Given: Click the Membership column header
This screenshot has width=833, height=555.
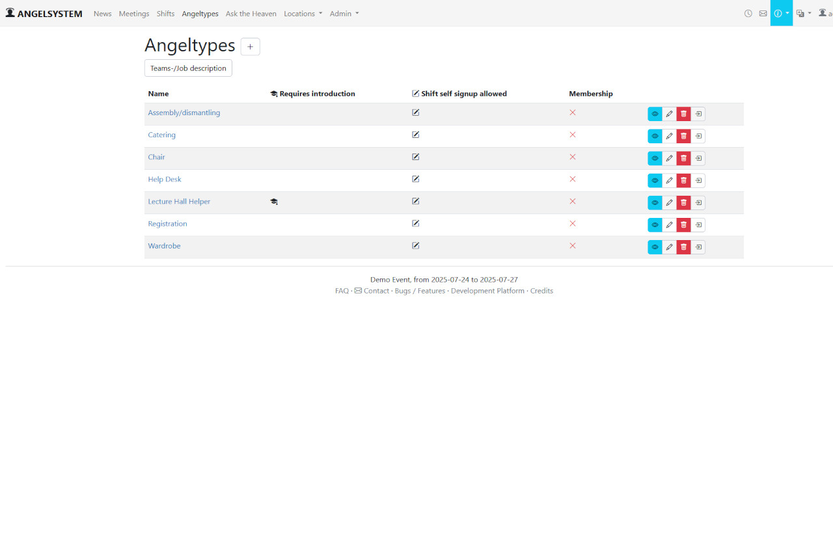Looking at the screenshot, I should point(591,94).
